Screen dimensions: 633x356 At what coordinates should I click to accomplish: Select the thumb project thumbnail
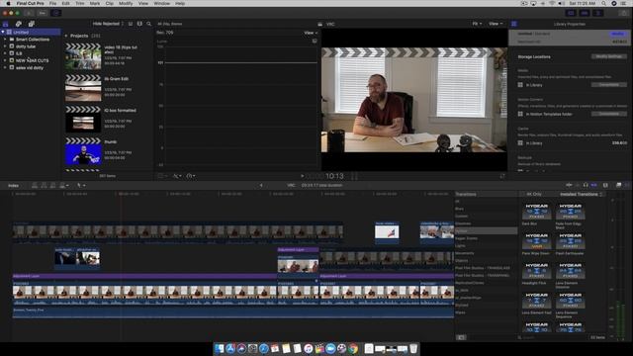[x=83, y=151]
